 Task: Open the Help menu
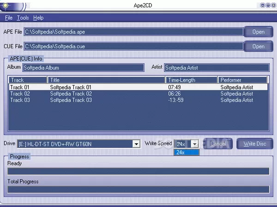(38, 18)
